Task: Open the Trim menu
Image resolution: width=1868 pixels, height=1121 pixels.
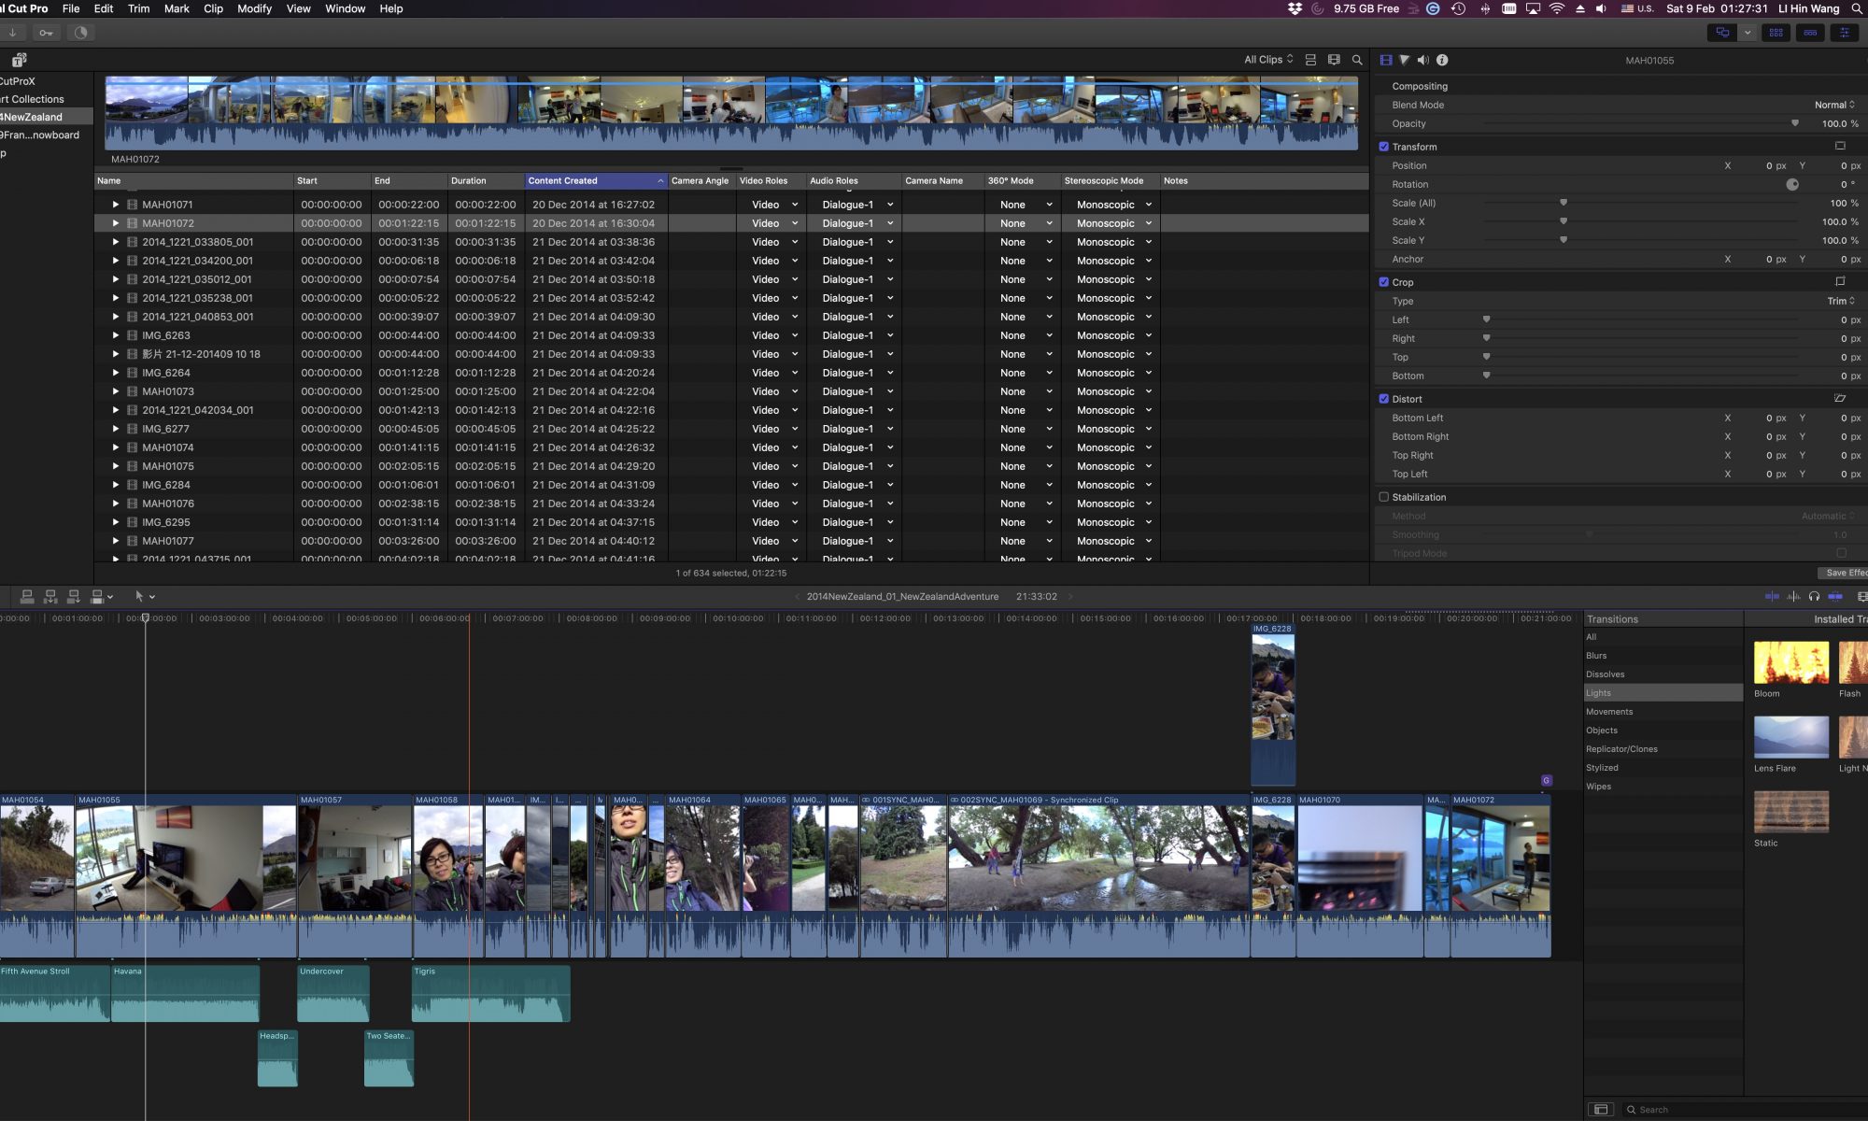Action: click(x=138, y=8)
